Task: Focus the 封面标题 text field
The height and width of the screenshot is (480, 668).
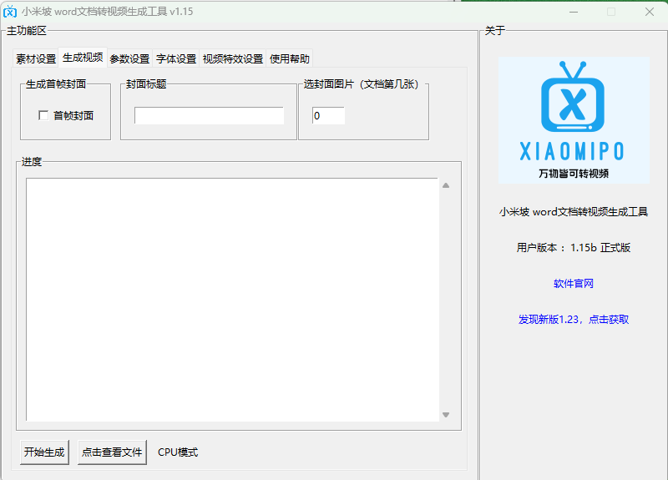Action: 209,116
